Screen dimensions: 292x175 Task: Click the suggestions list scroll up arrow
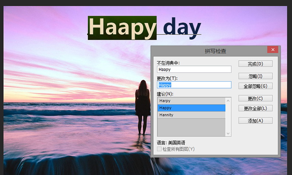pos(228,101)
